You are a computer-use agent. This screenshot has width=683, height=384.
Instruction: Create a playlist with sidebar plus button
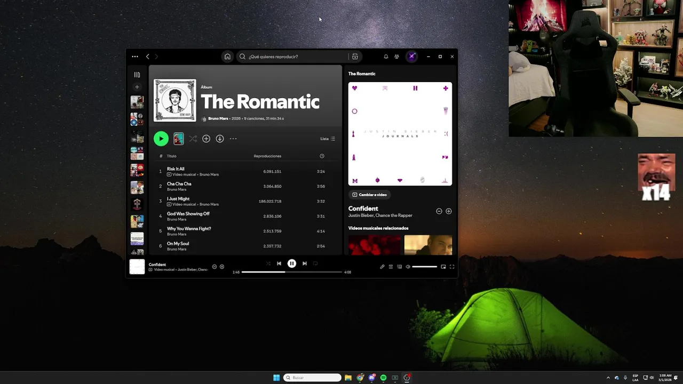(137, 87)
